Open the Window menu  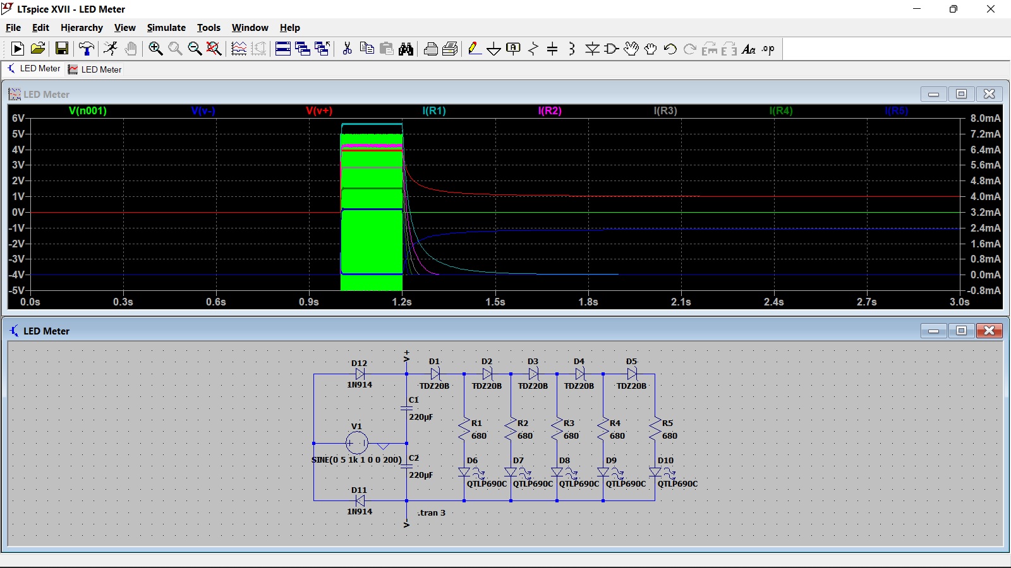[x=250, y=28]
